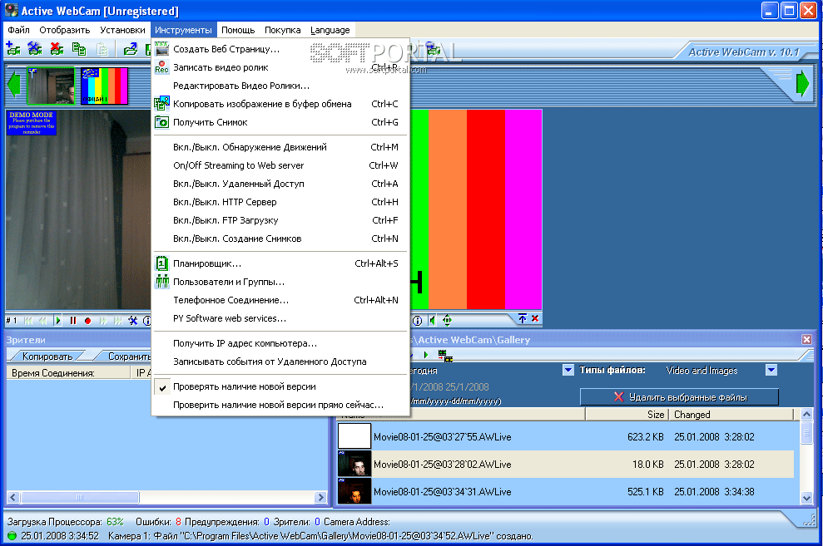This screenshot has height=546, width=823.
Task: Click the Changed column header
Action: pyautogui.click(x=731, y=415)
